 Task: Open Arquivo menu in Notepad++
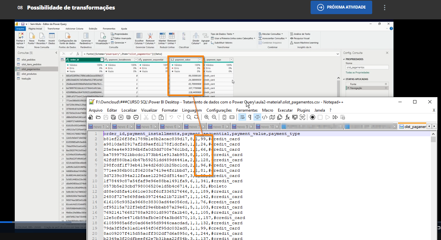96,110
